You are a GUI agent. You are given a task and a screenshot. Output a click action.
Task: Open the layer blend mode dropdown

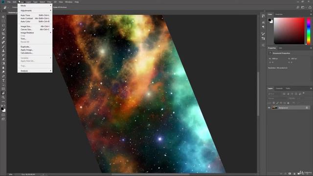[277, 98]
